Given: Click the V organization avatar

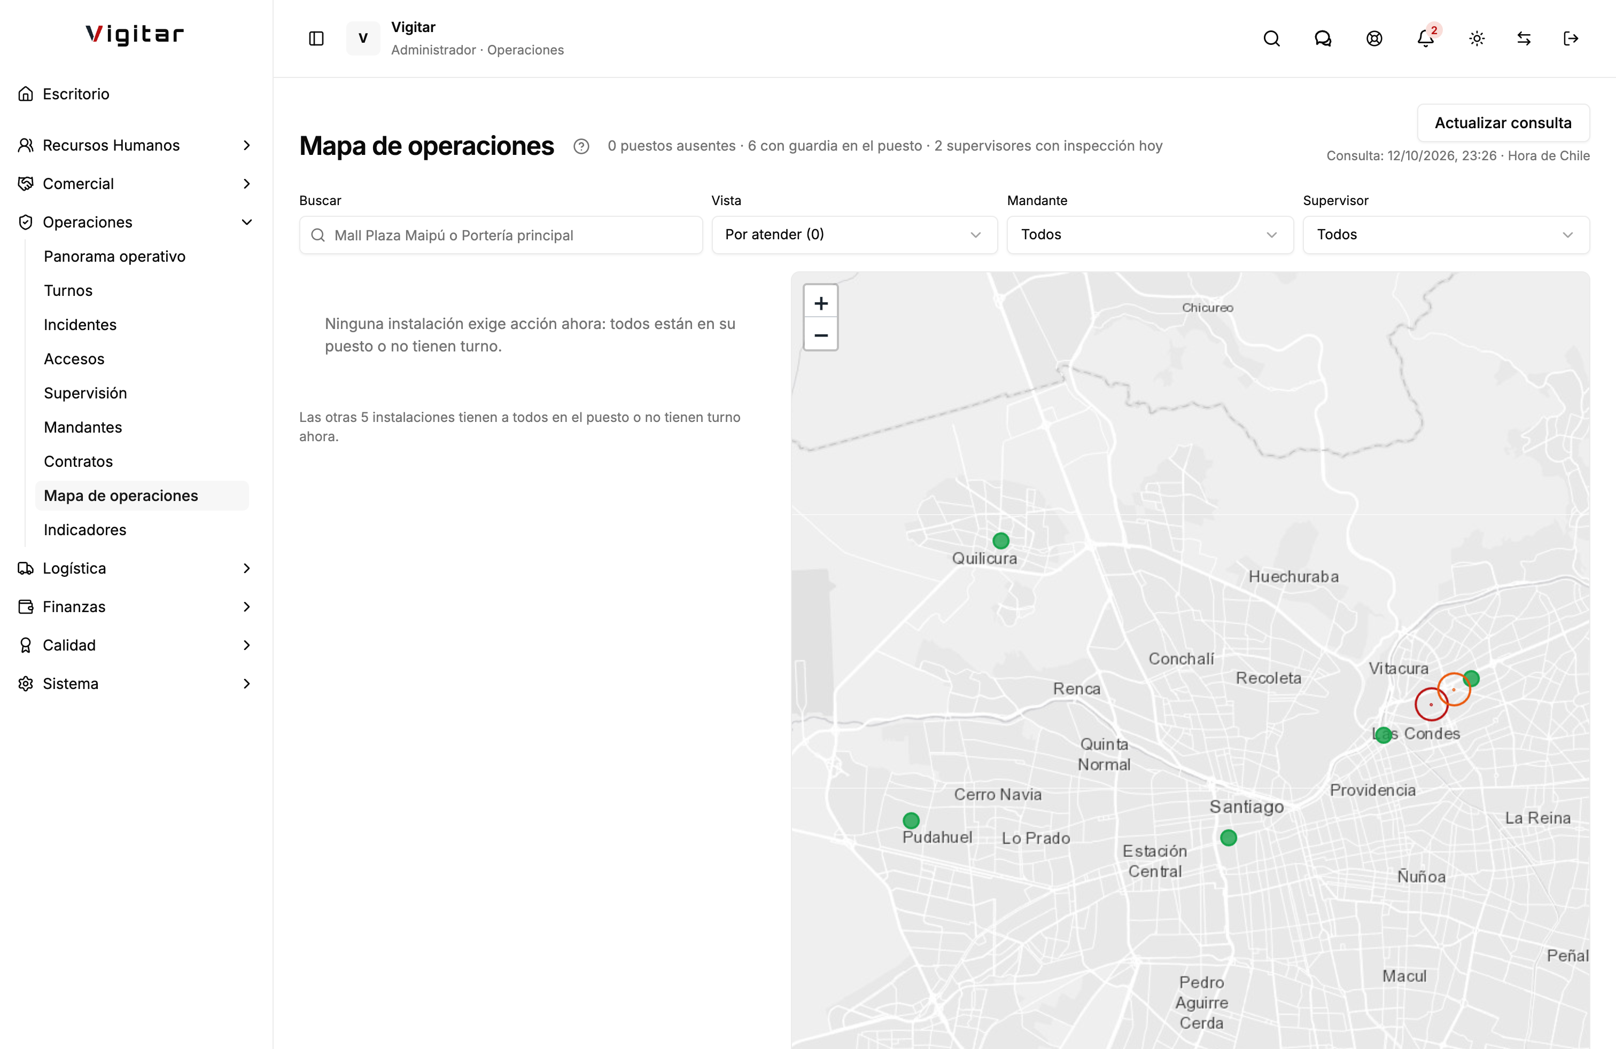Looking at the screenshot, I should [363, 38].
